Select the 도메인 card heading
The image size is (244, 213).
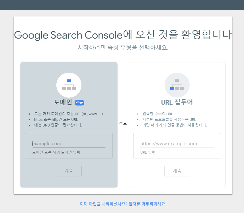[63, 102]
